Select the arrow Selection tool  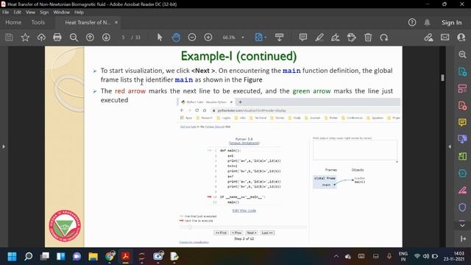pos(160,38)
